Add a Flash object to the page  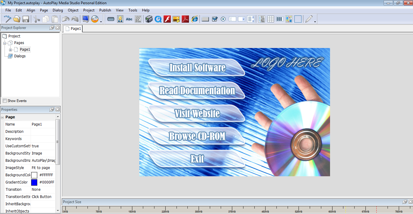[167, 19]
